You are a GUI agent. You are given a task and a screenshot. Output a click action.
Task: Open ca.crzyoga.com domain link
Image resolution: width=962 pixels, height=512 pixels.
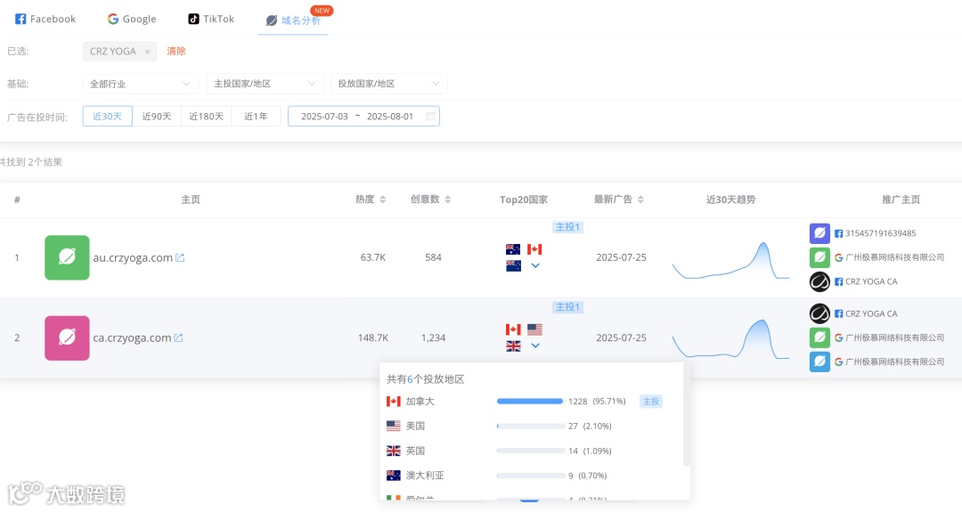tap(132, 337)
